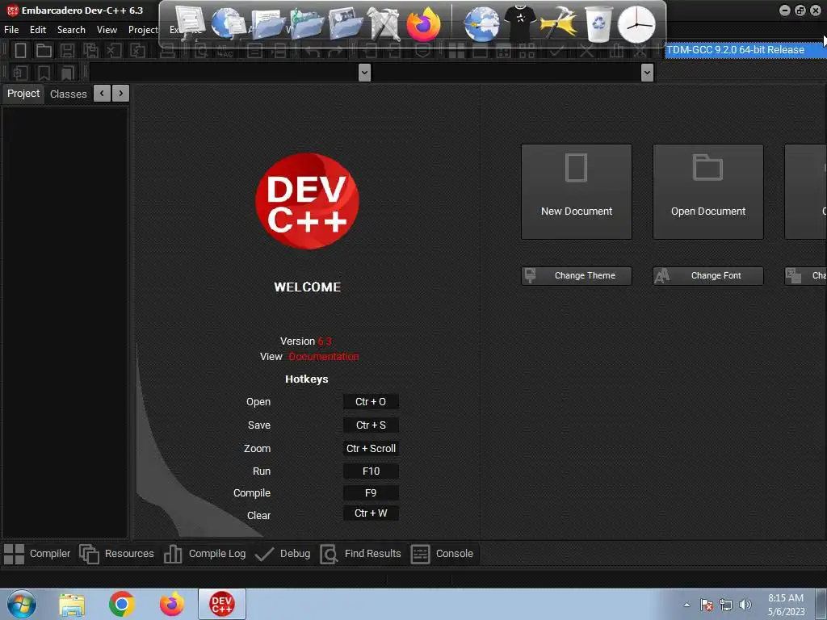Viewport: 827px width, 620px height.
Task: Click the black T-shirt dock icon
Action: (x=520, y=23)
